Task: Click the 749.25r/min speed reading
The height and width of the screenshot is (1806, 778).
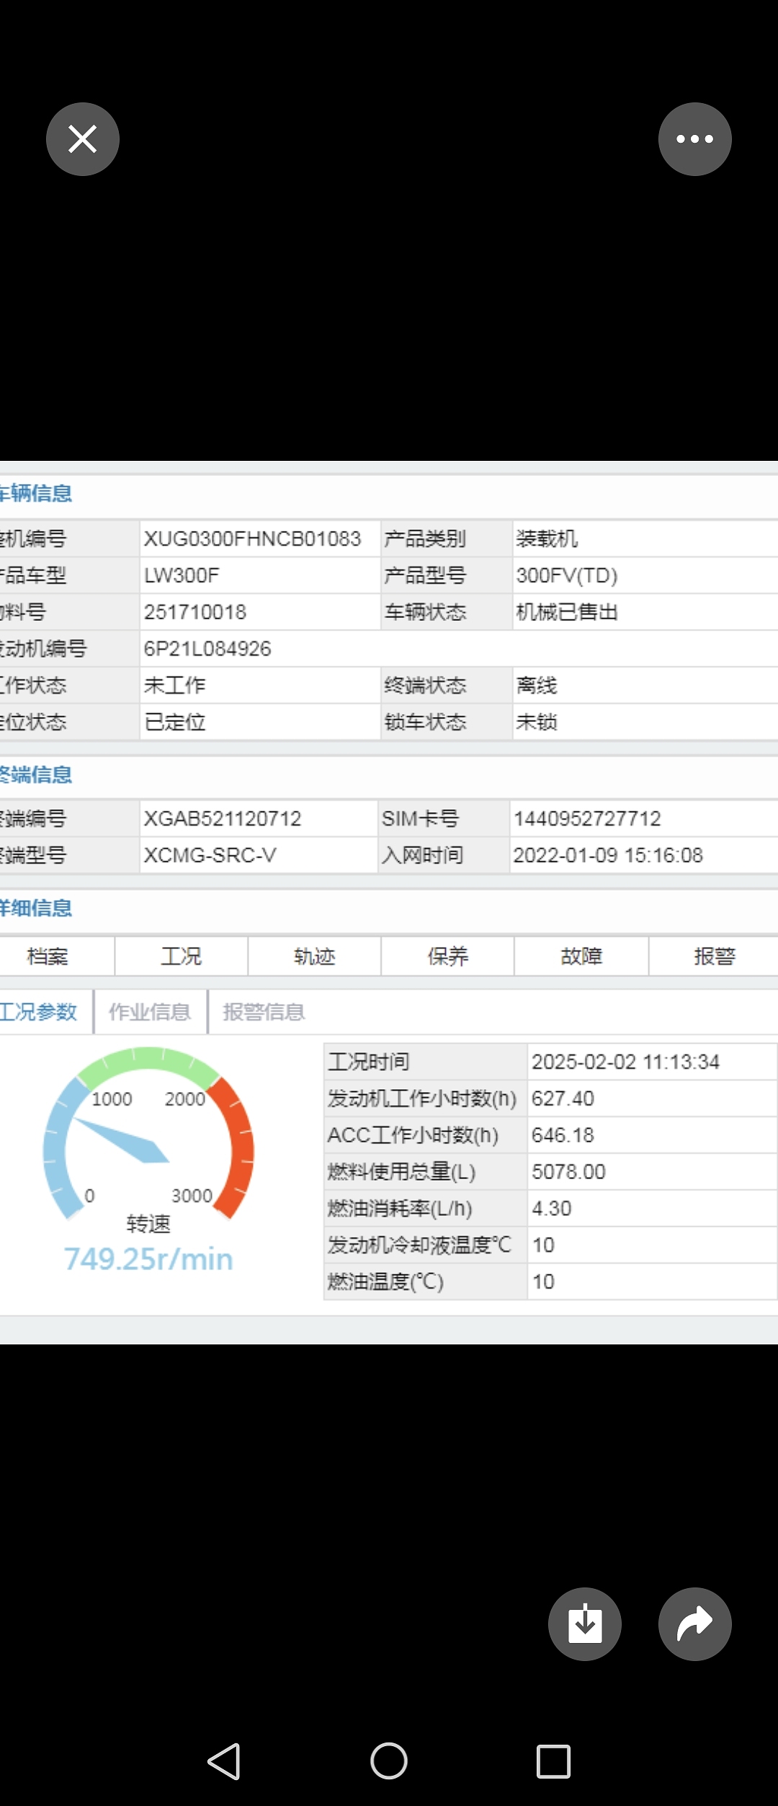Action: [x=148, y=1259]
